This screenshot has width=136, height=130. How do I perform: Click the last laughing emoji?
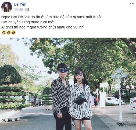pos(13,32)
